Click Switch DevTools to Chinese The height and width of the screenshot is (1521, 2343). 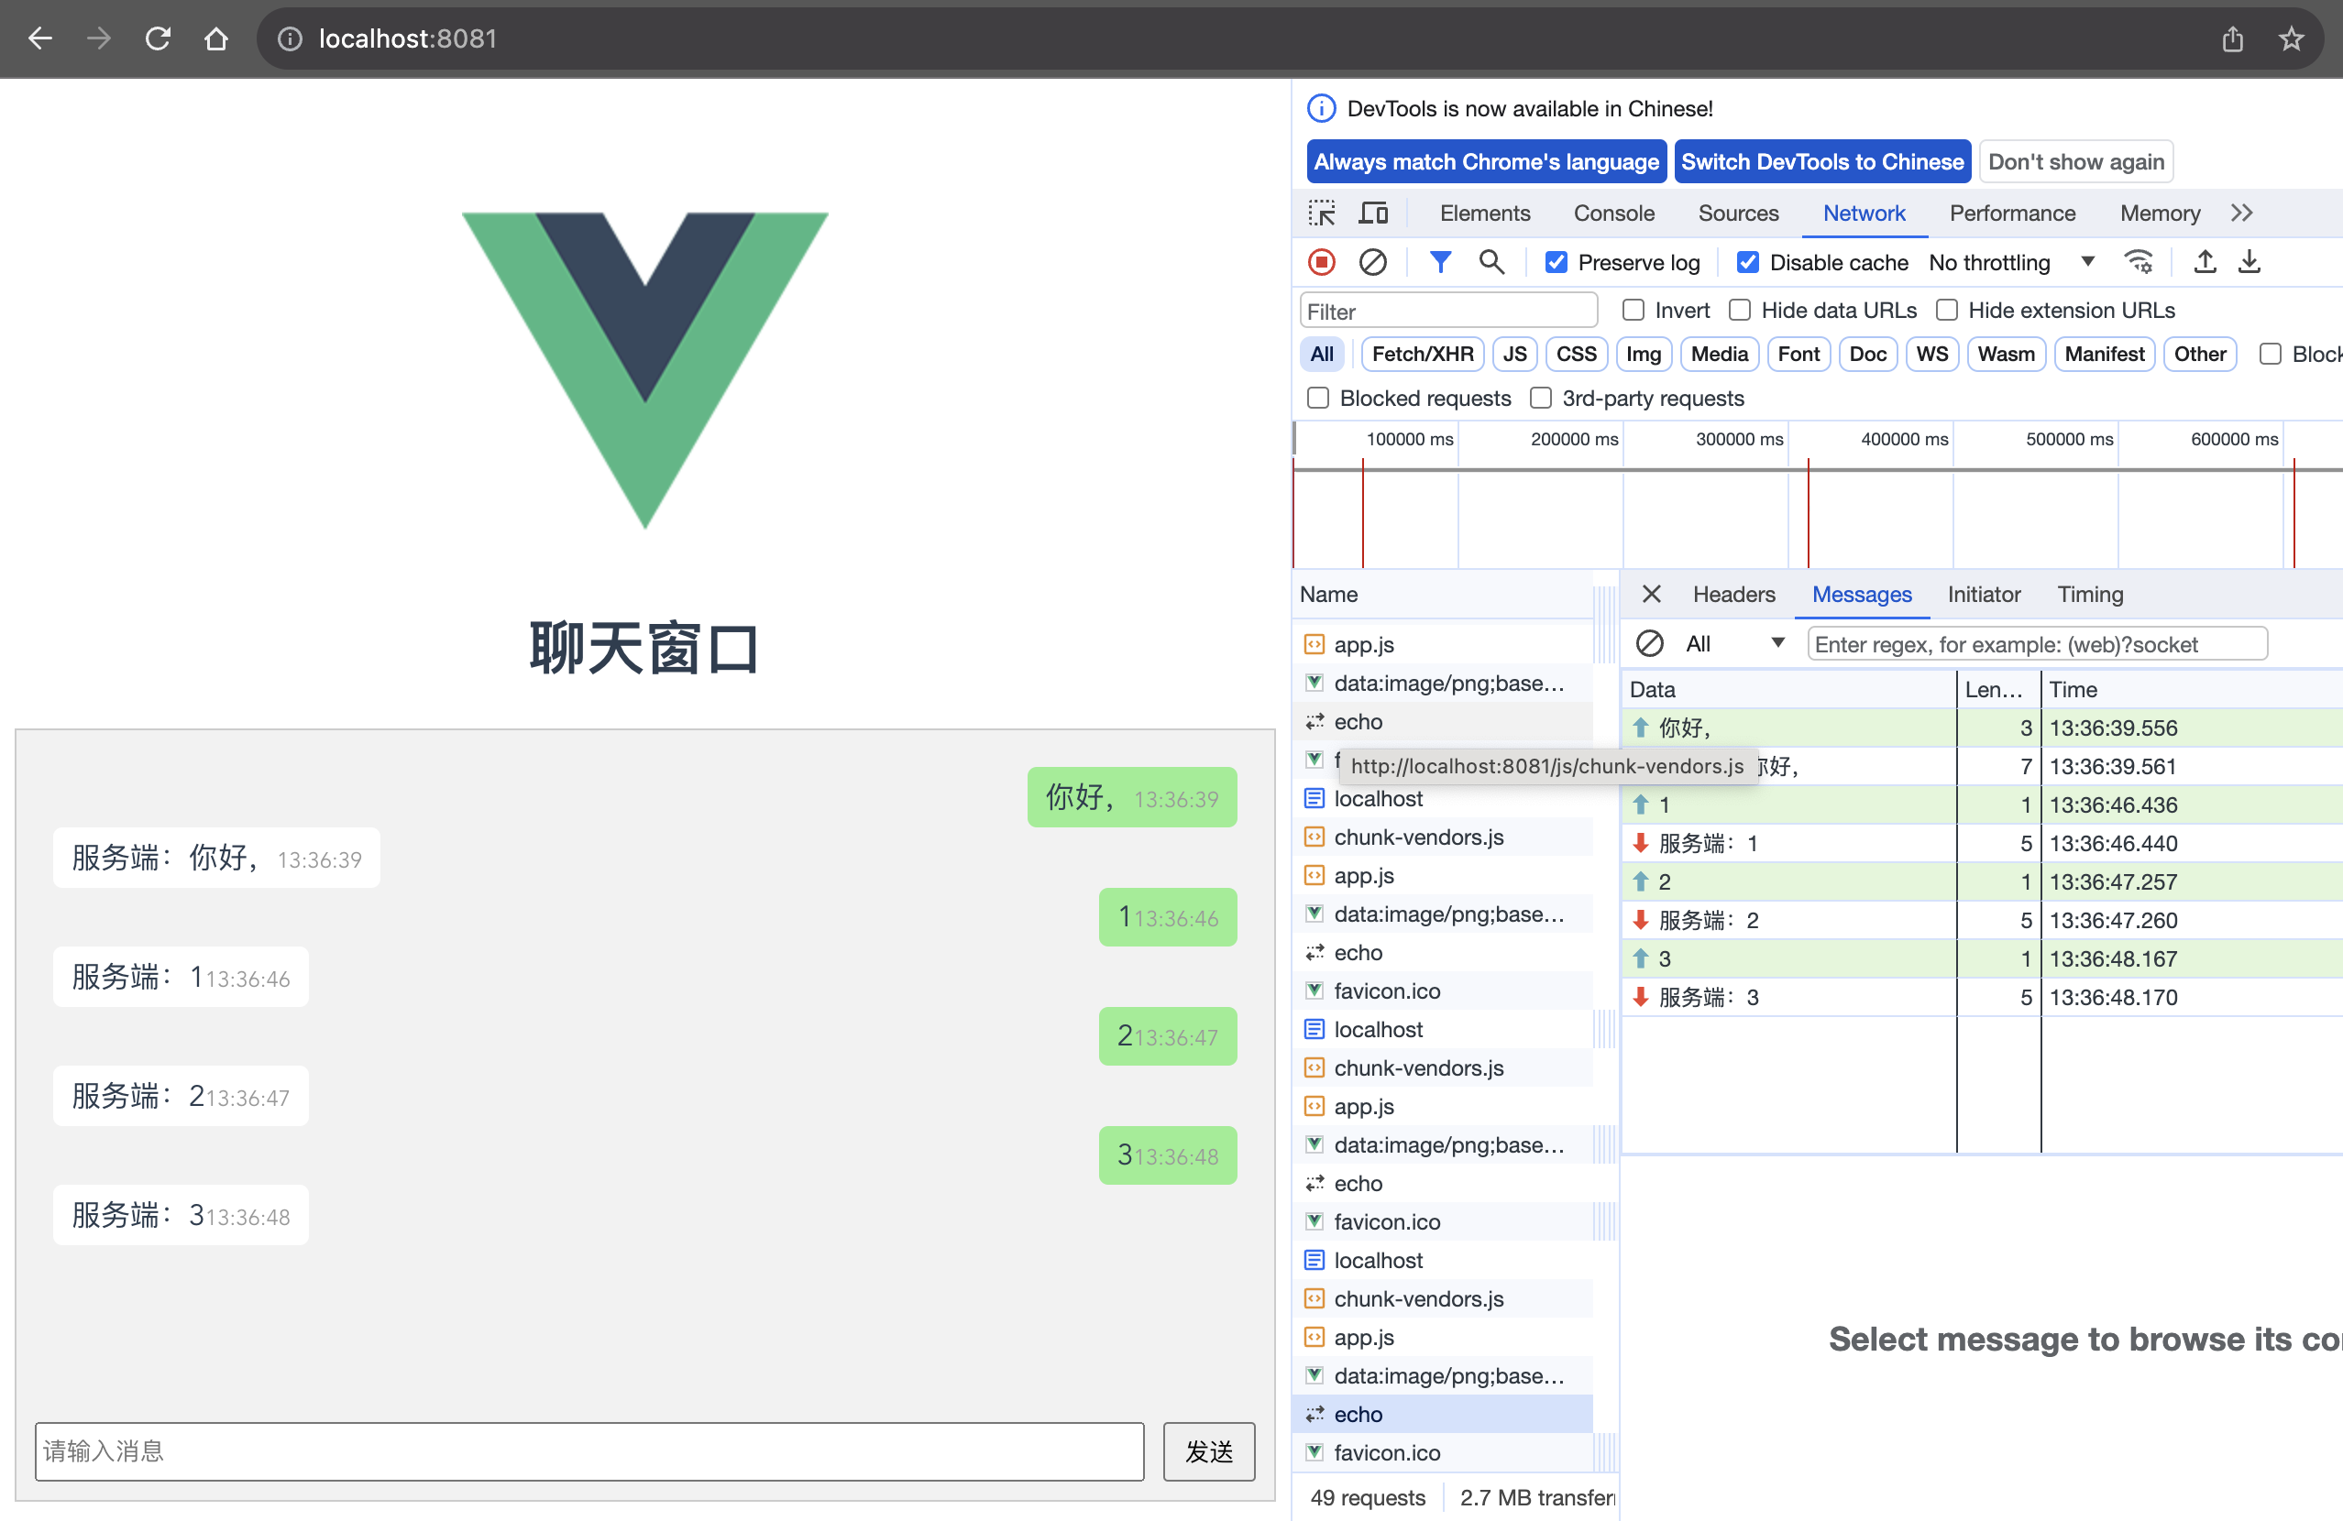click(1822, 160)
